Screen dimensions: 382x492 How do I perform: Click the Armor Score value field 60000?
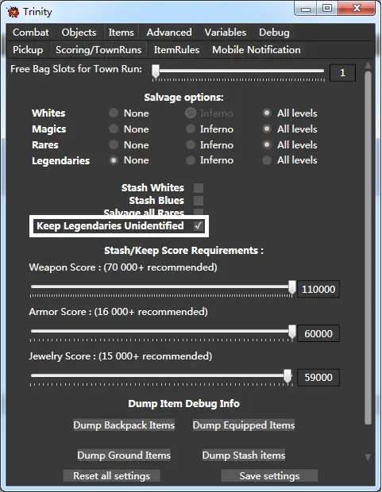click(318, 333)
